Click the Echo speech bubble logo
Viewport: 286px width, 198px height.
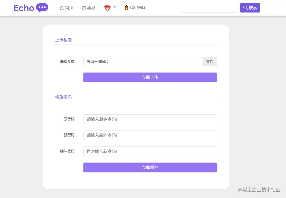coord(42,7)
